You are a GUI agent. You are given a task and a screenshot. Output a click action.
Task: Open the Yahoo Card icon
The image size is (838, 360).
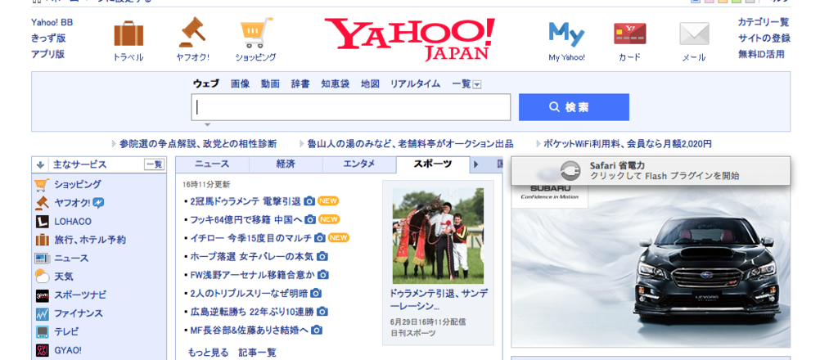[x=629, y=34]
